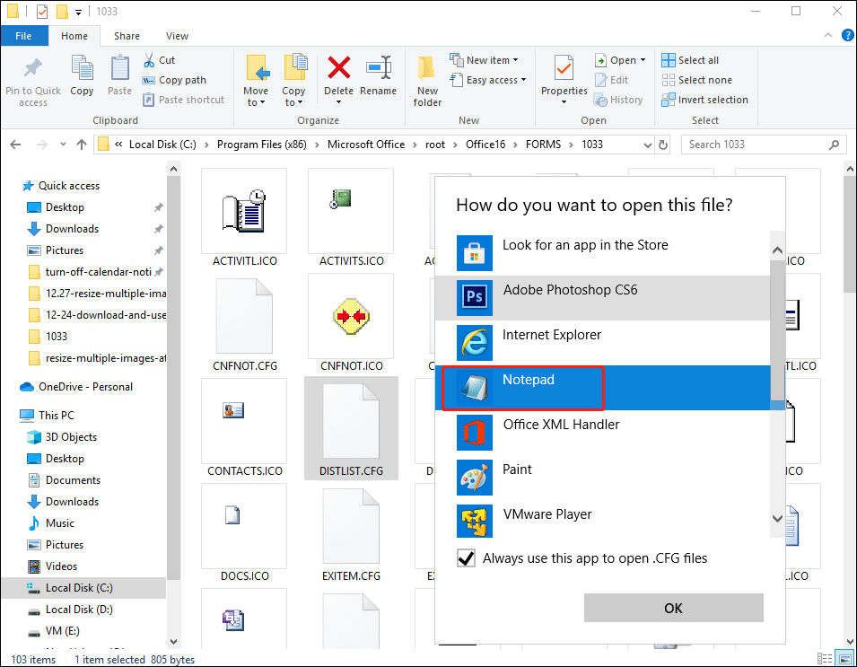Screen dimensions: 857x667
Task: Choose Adobe Photoshop CS6 in app list
Action: 602,298
